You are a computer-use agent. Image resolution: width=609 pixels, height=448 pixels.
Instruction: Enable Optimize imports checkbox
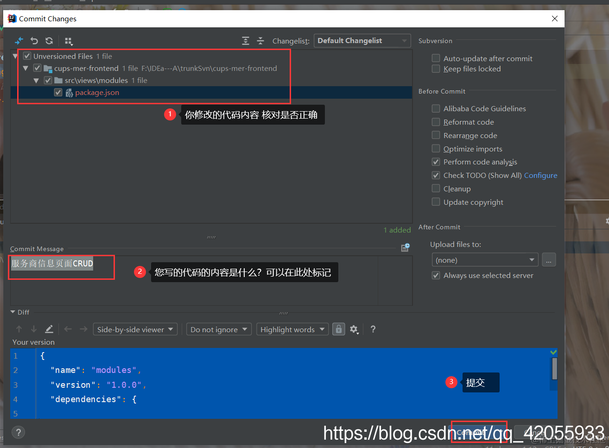436,148
